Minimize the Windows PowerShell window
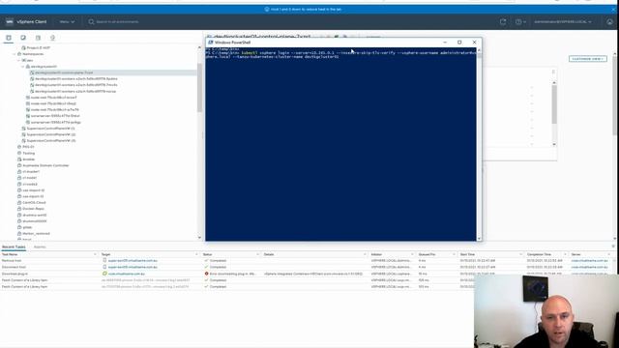Screen dimensions: 619x348 (445, 43)
